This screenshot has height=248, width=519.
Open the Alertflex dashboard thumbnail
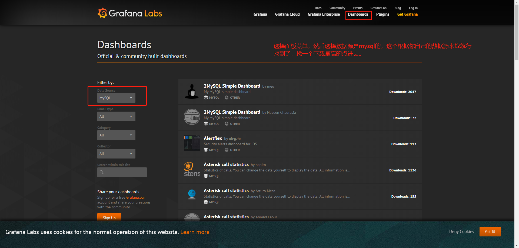[x=192, y=143]
